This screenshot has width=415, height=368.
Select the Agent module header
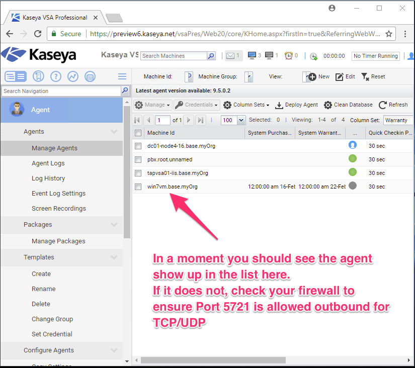point(62,110)
